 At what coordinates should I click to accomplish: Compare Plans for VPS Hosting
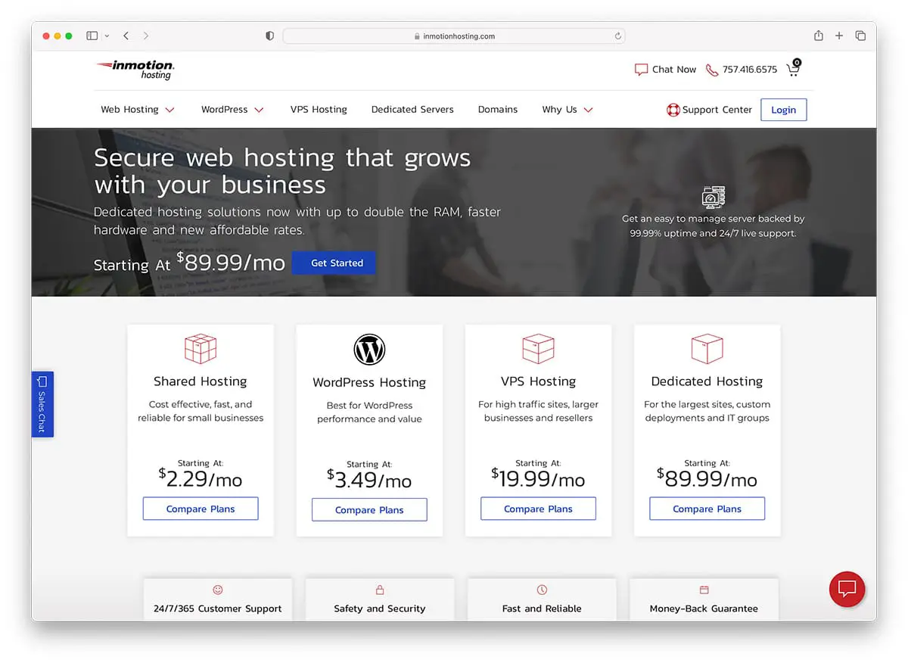538,509
